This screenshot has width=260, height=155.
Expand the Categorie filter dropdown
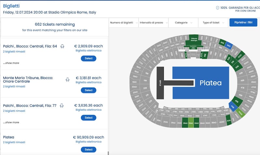pyautogui.click(x=183, y=23)
